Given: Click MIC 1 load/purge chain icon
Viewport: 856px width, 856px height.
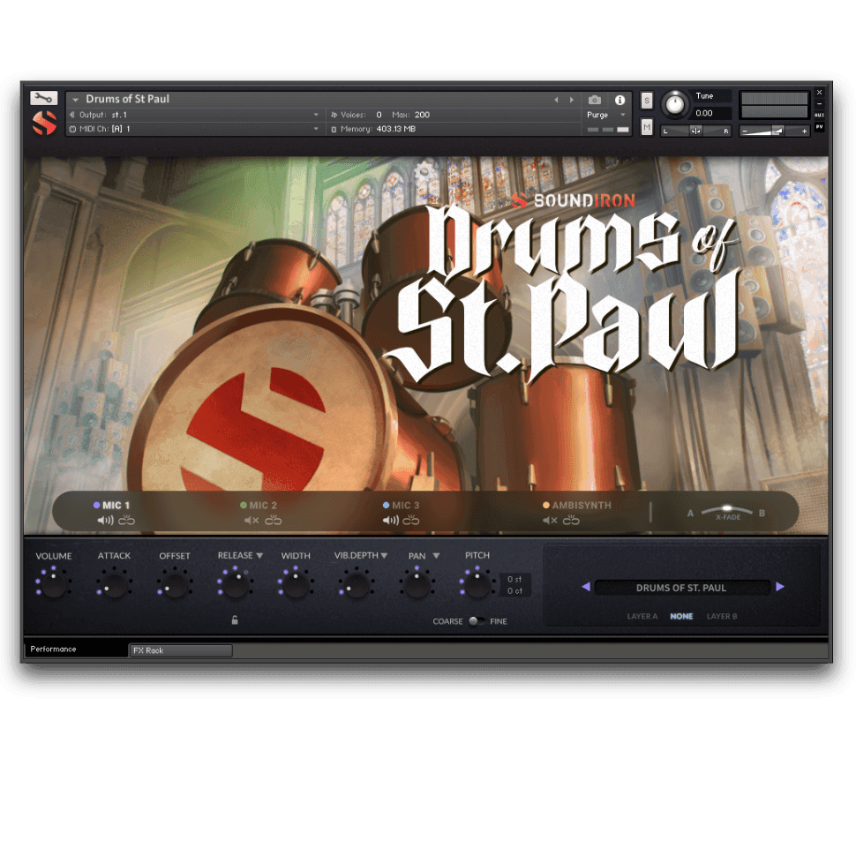Looking at the screenshot, I should tap(127, 520).
